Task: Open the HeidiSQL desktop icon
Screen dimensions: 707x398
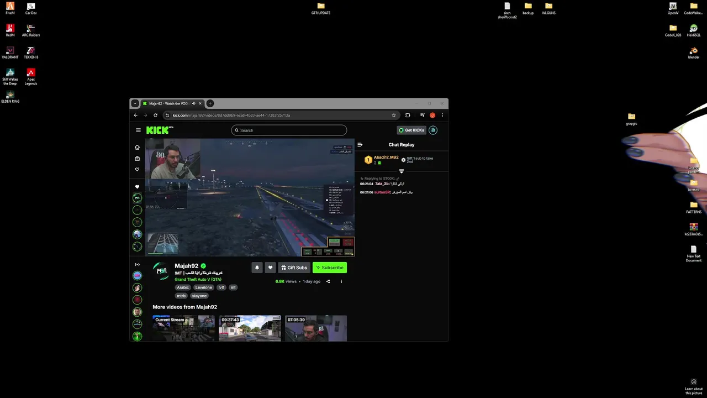Action: pyautogui.click(x=694, y=31)
